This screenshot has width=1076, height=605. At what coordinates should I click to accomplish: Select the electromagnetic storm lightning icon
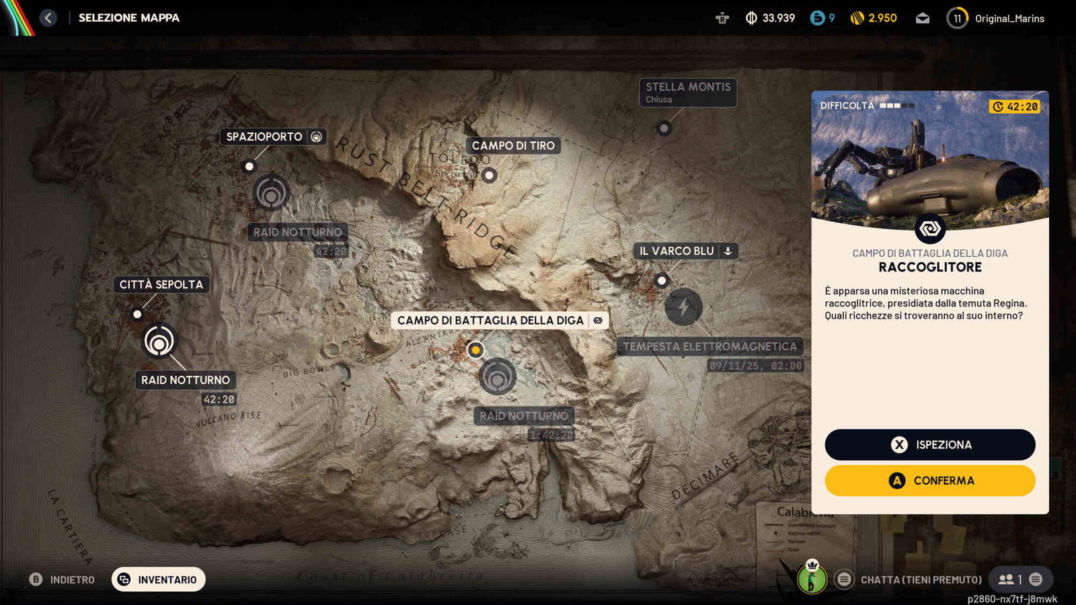click(683, 307)
